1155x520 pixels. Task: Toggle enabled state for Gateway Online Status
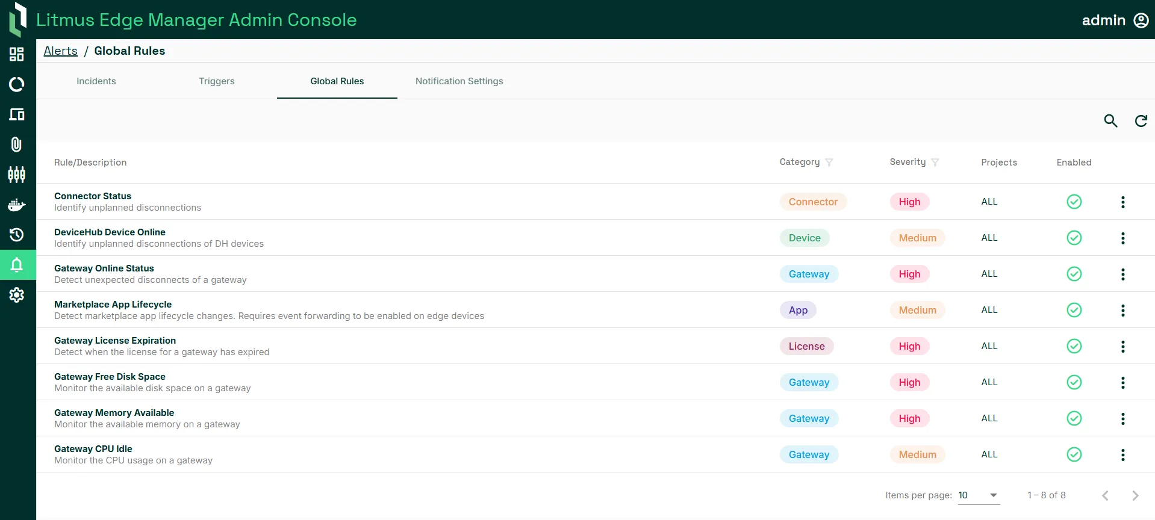click(x=1074, y=274)
